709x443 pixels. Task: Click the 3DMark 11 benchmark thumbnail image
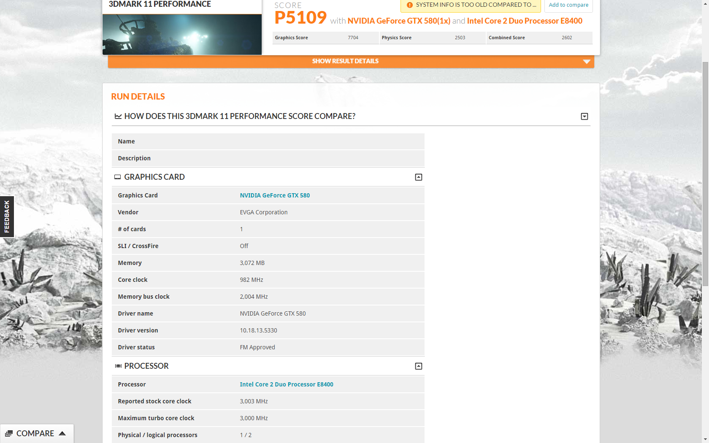click(x=182, y=35)
